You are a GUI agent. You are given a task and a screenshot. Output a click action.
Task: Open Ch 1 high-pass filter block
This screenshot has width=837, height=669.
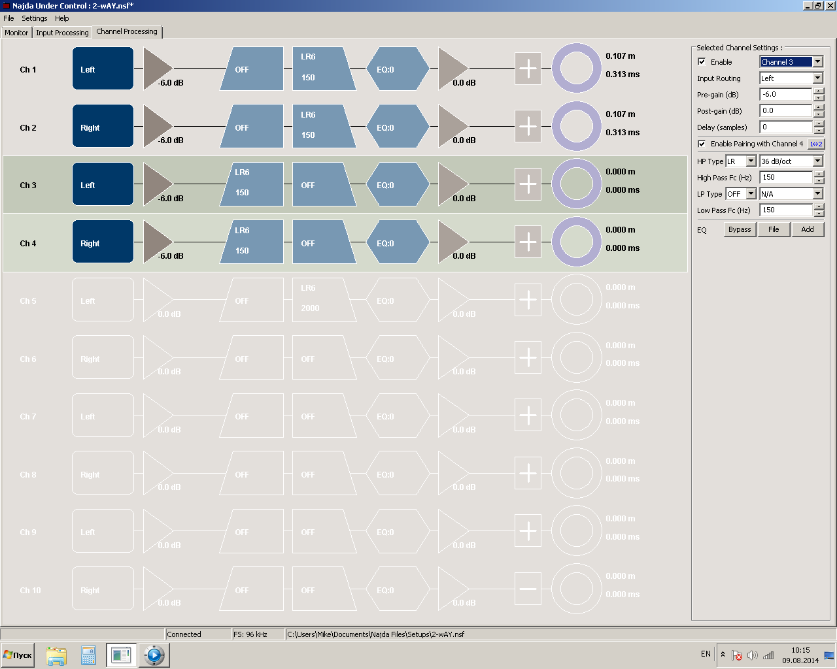tap(252, 69)
